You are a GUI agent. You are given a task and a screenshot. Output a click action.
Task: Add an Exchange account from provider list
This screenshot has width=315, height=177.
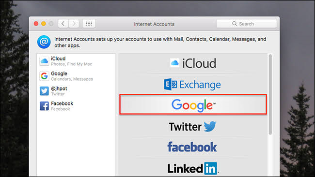tap(193, 85)
